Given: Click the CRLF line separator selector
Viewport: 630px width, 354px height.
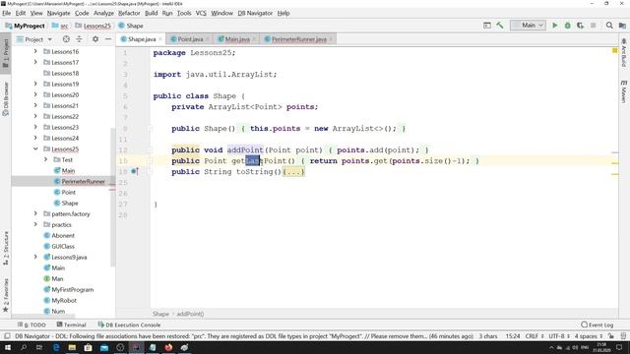Looking at the screenshot, I should [x=535, y=336].
